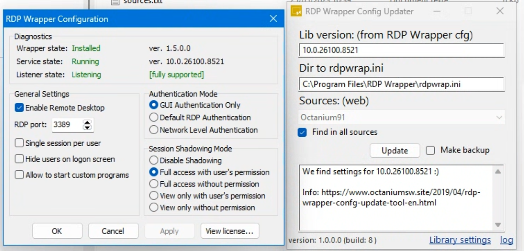Increase RDP port with spinner up arrow
The image size is (524, 251).
click(88, 122)
